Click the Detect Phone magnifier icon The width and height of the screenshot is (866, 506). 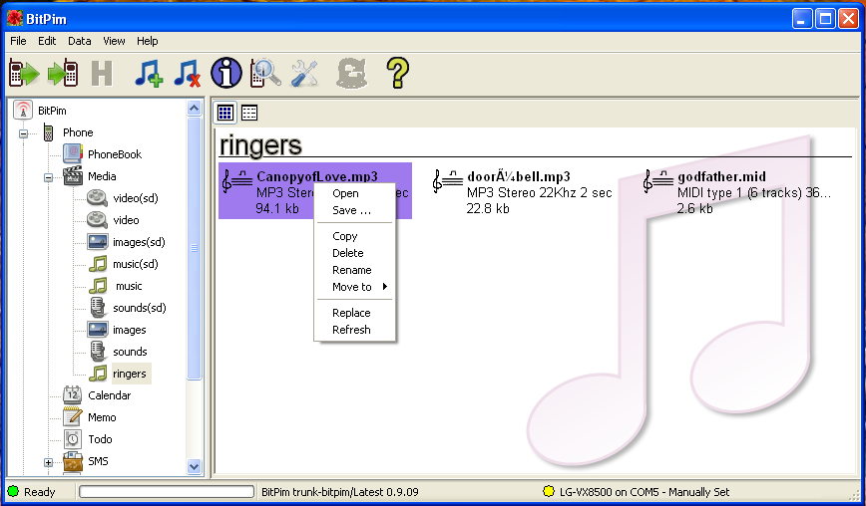(265, 73)
